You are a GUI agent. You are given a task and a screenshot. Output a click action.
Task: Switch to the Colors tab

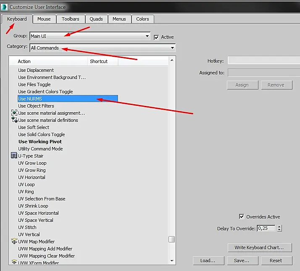point(142,19)
